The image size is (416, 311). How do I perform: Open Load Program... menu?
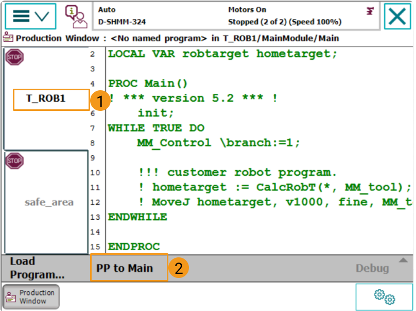click(37, 268)
